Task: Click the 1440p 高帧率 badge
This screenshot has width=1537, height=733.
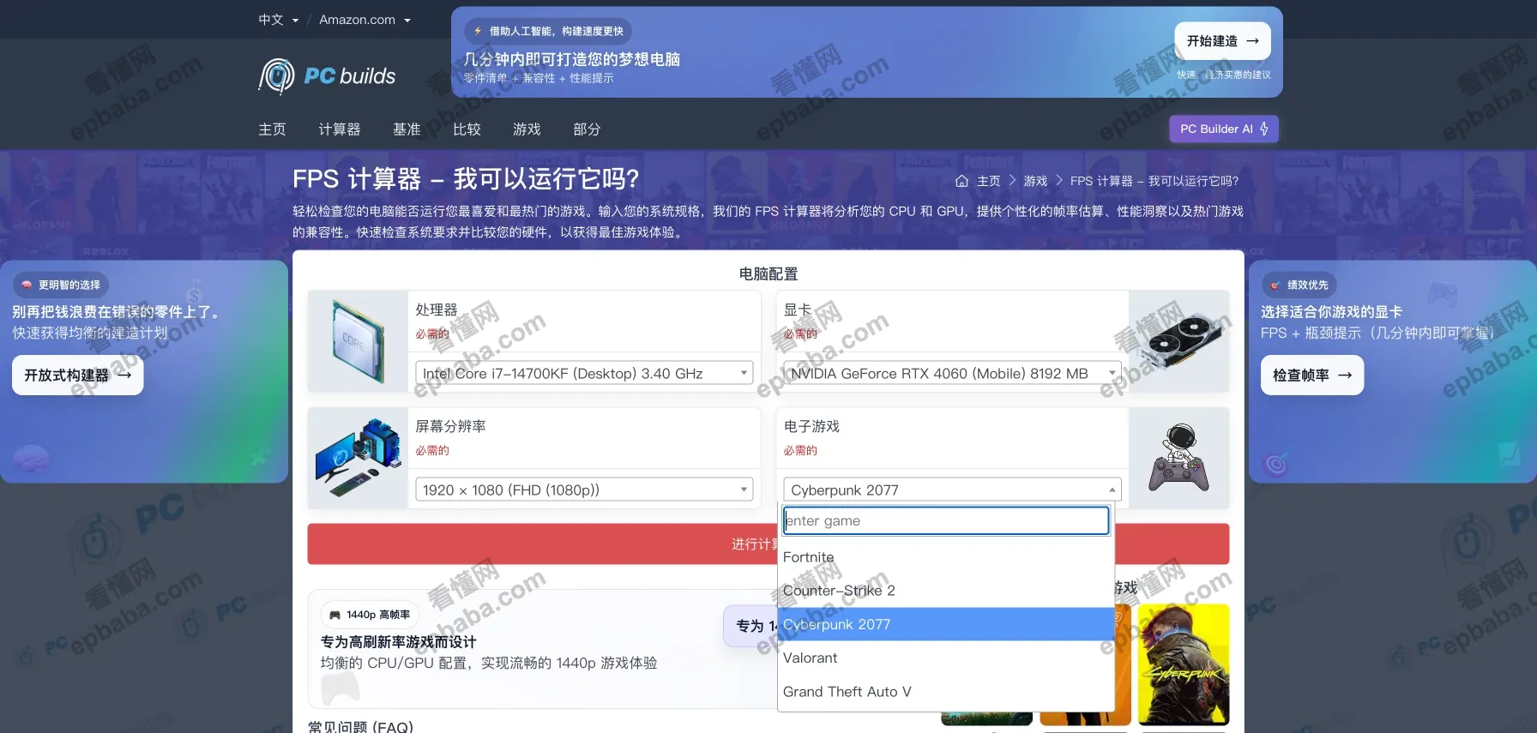Action: 370,615
